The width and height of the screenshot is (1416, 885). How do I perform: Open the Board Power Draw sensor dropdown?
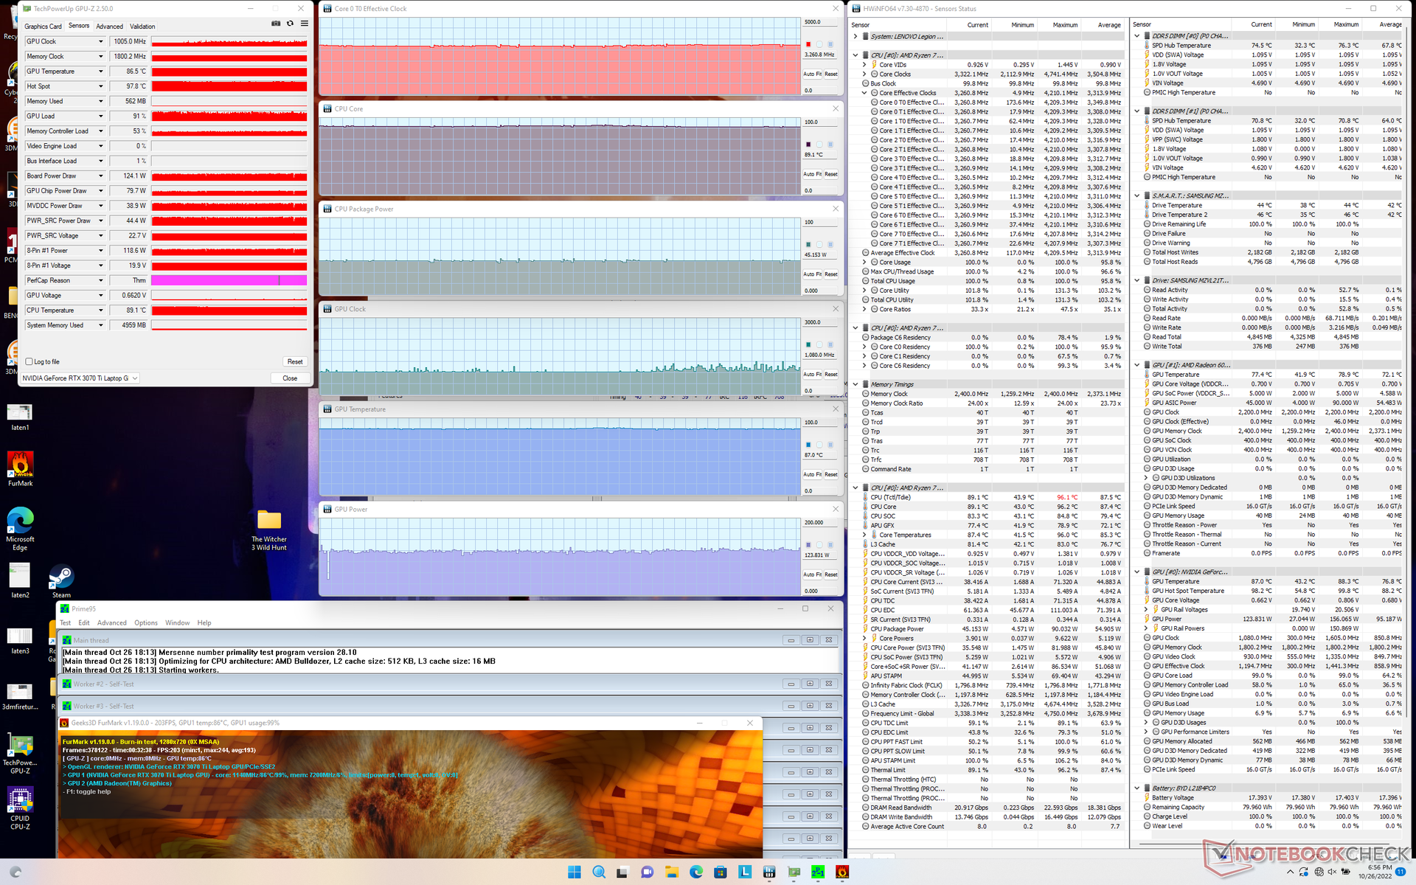pyautogui.click(x=101, y=176)
